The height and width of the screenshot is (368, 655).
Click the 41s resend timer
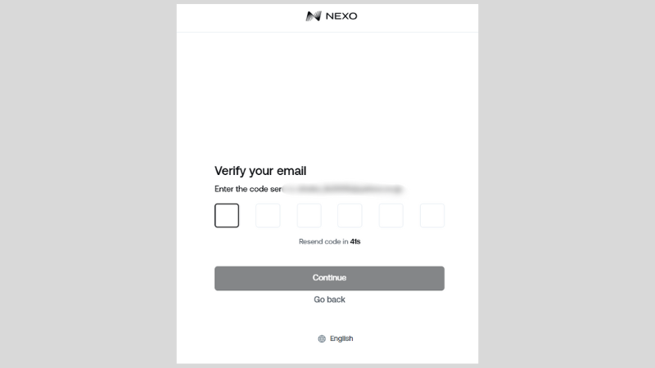tap(355, 241)
